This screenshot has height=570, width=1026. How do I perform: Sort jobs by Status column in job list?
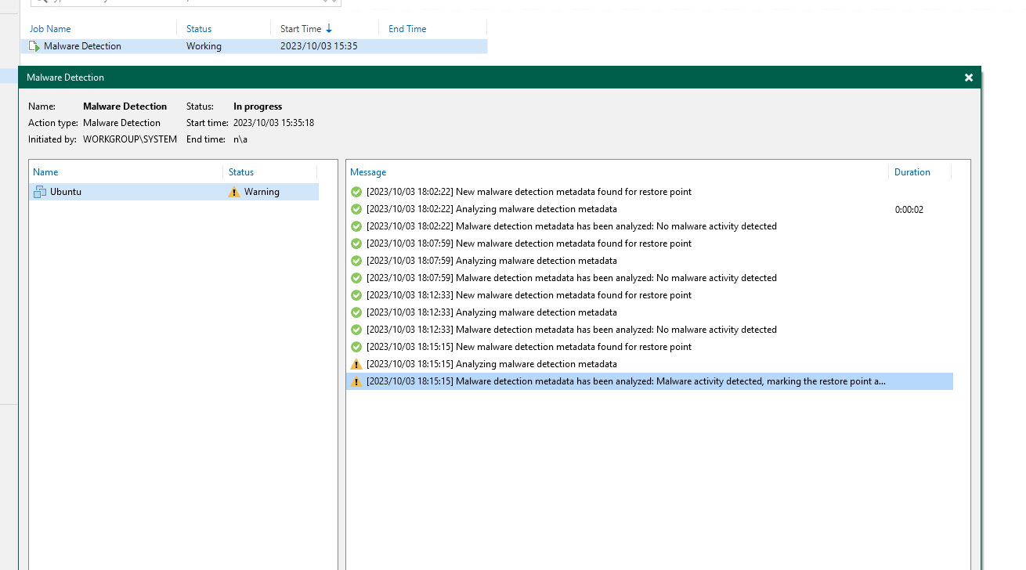199,29
